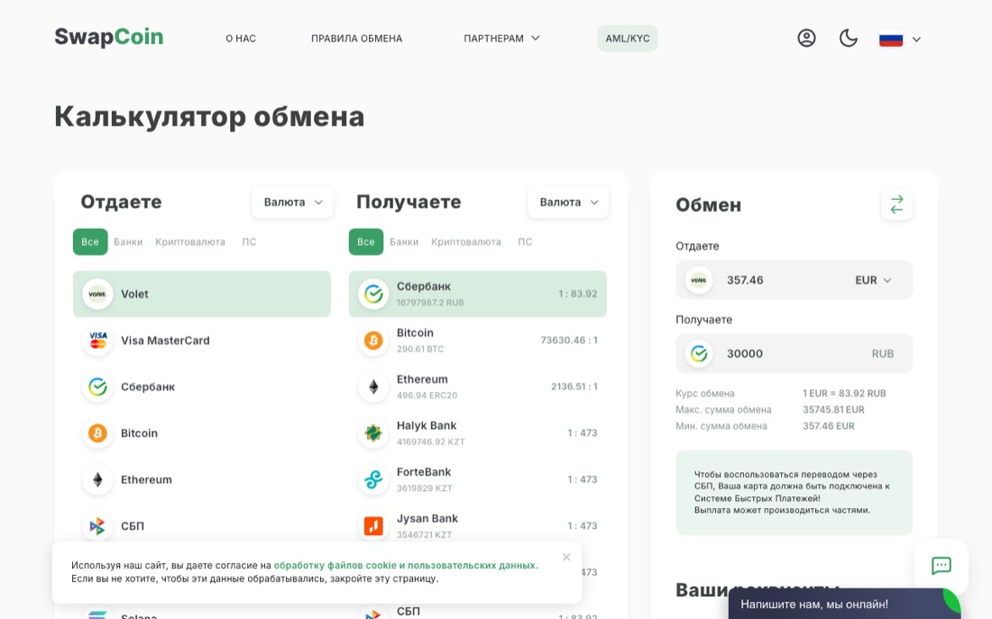
Task: Click the SwapCoin logo
Action: [109, 37]
